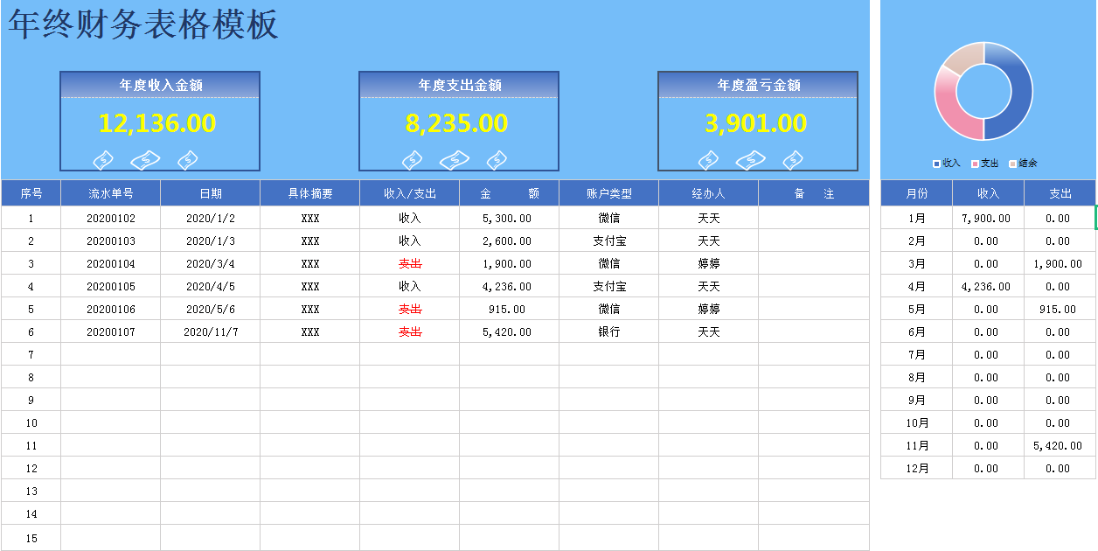Select the date cell 2020/11/7
Image resolution: width=1098 pixels, height=551 pixels.
211,331
